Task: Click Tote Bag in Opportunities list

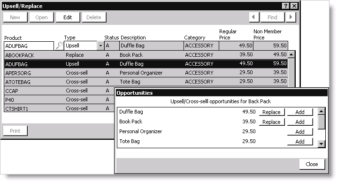Action: tap(130, 141)
